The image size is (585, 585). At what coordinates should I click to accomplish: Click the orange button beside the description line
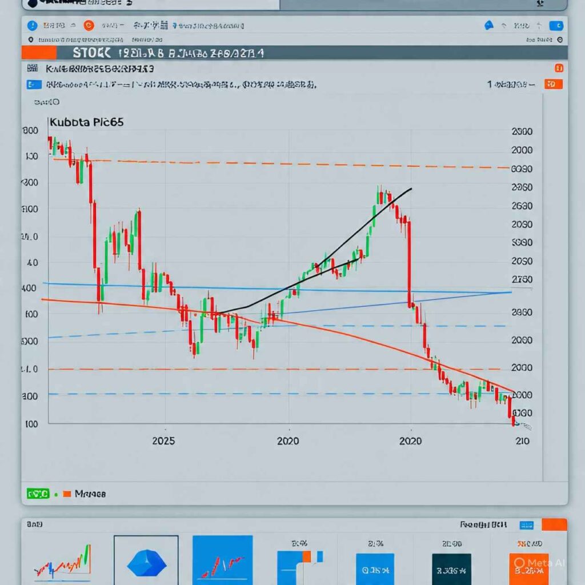click(x=553, y=85)
